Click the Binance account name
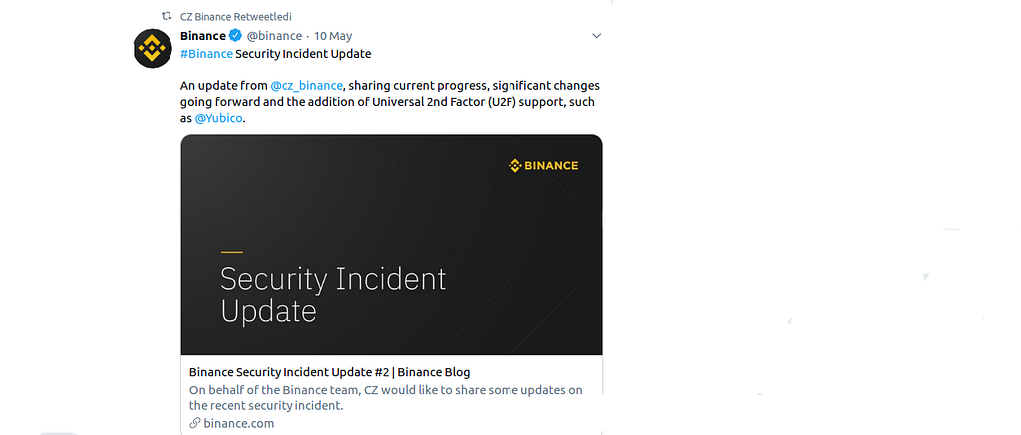Screen dimensions: 1021x435 pyautogui.click(x=203, y=36)
